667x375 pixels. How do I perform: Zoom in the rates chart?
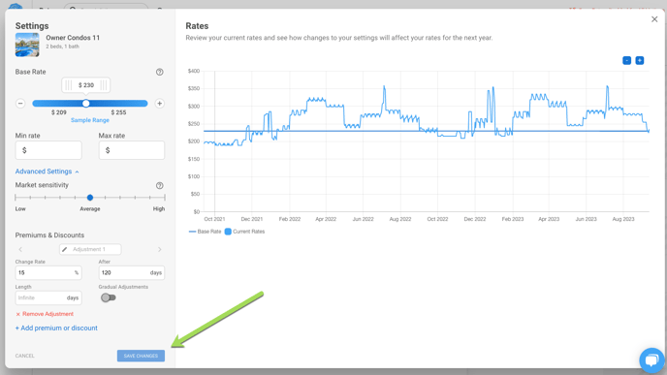click(x=639, y=60)
